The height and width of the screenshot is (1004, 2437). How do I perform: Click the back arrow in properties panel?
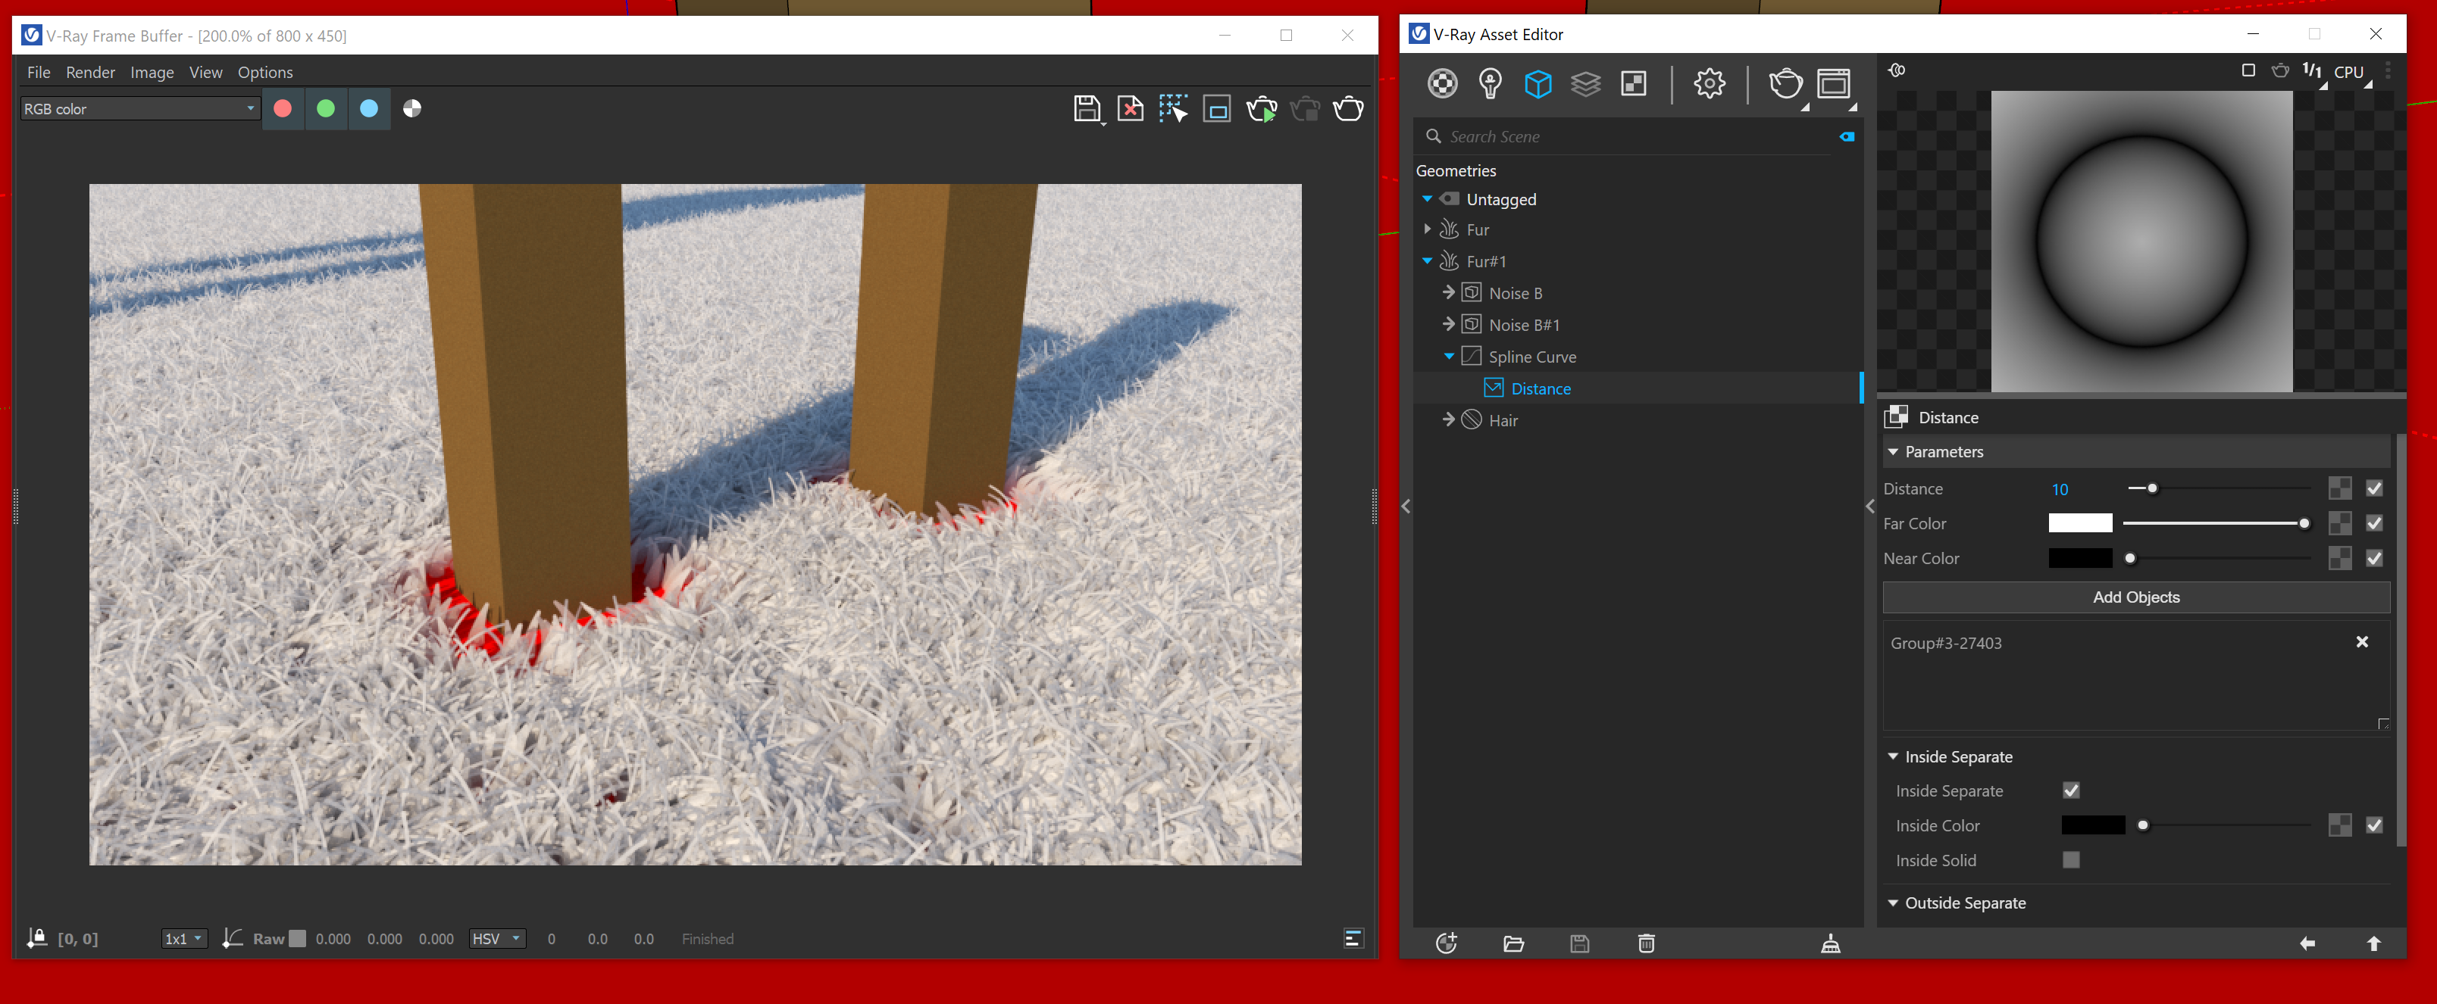point(2307,943)
